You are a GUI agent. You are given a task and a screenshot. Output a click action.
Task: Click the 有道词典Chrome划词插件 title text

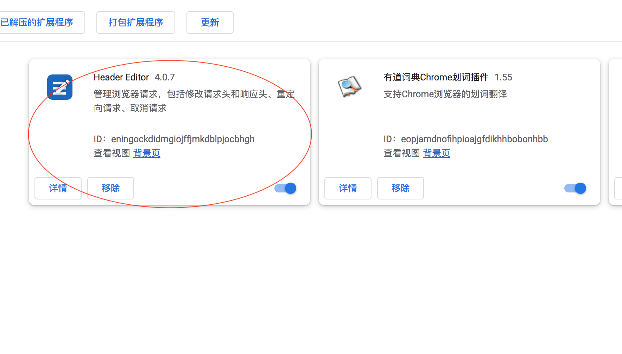[436, 77]
